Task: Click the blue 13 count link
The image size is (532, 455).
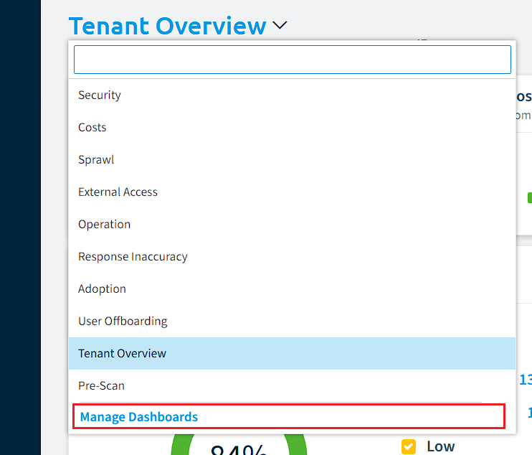Action: pos(526,380)
